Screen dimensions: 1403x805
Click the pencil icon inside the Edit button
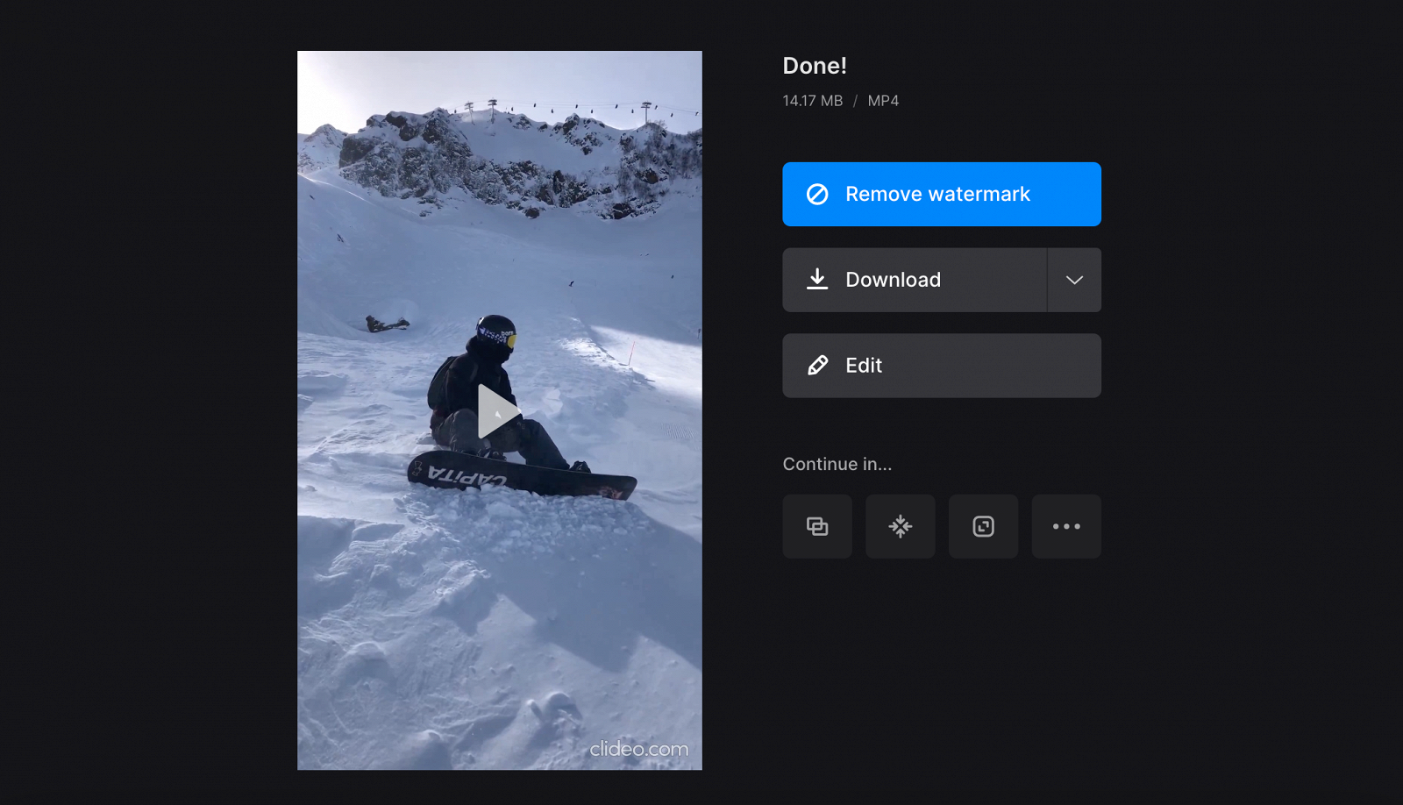click(817, 365)
